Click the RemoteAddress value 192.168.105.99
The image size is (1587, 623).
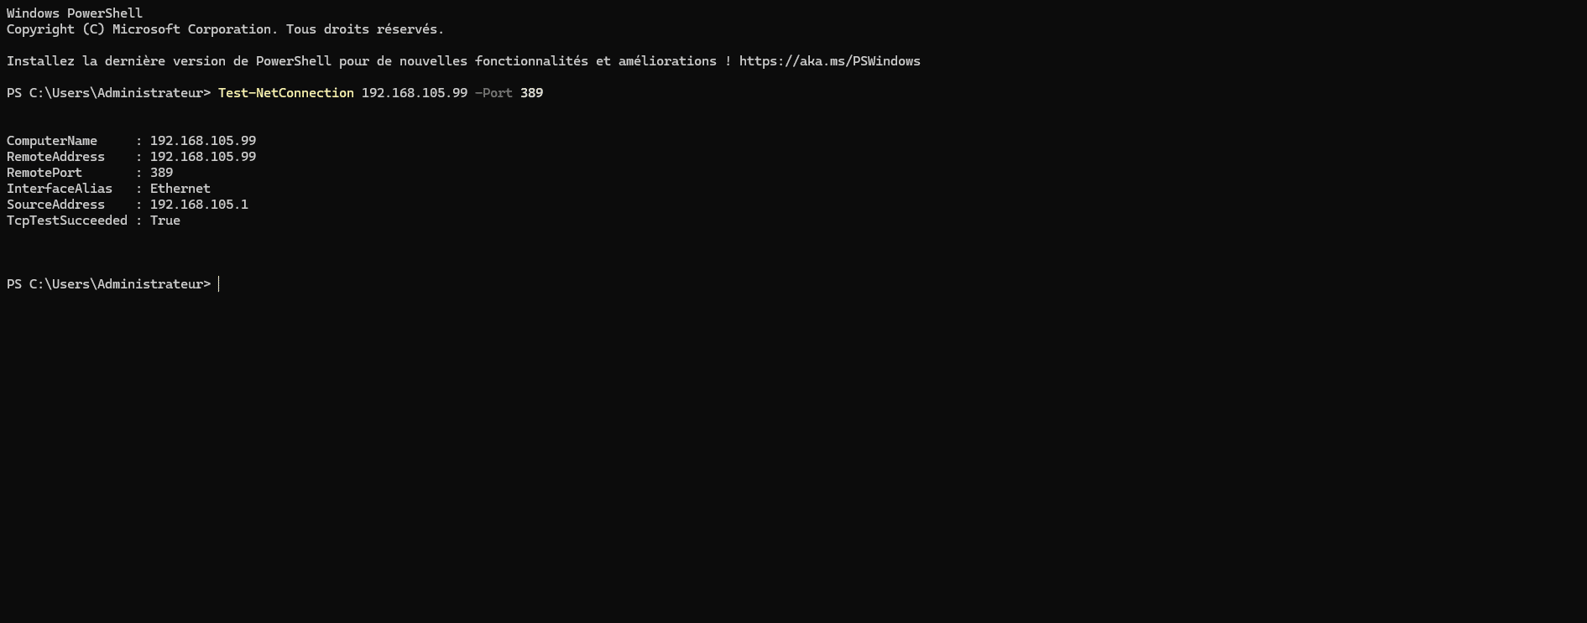coord(202,157)
